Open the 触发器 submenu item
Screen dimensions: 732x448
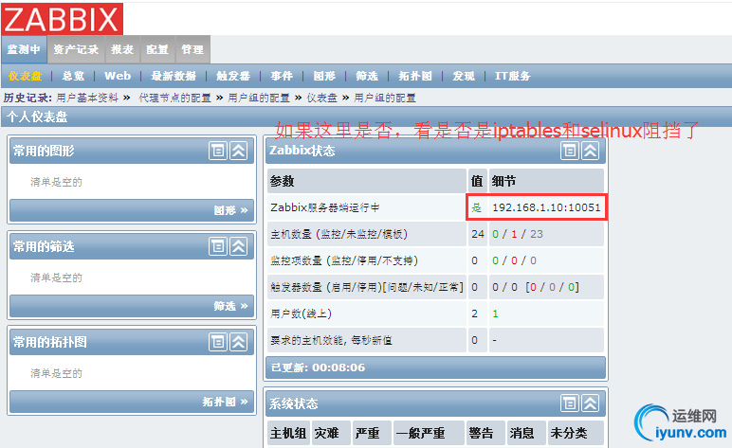(x=233, y=76)
